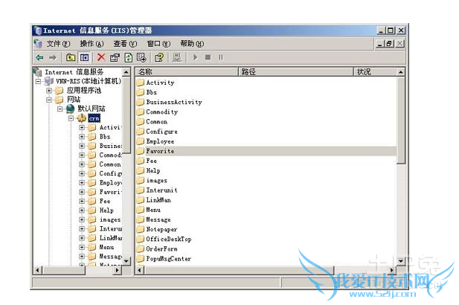Expand the 应用程序池 node
Viewport: 459px width, 305px height.
49,91
